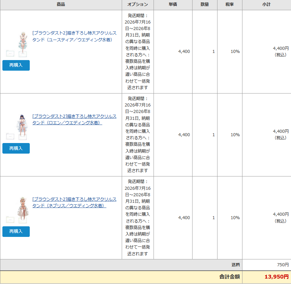Click the 税率 column header

pyautogui.click(x=229, y=4)
